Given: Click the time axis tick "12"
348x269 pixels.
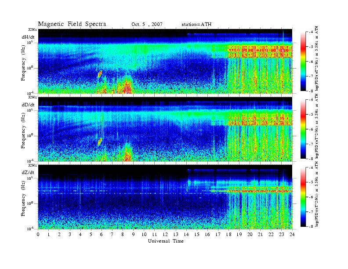Looking at the screenshot, I should tap(165, 234).
